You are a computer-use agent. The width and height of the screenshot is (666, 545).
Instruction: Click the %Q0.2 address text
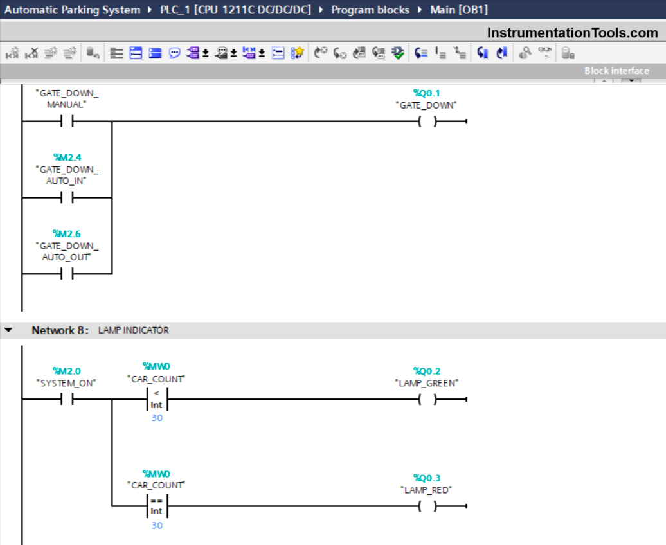tap(427, 371)
